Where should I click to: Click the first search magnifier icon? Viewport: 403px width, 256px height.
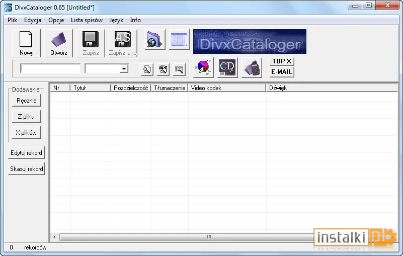point(147,69)
